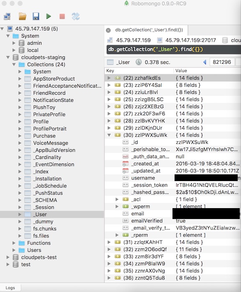Viewport: 241px width, 292px height.
Task: Select the _User collection
Action: [x=40, y=214]
